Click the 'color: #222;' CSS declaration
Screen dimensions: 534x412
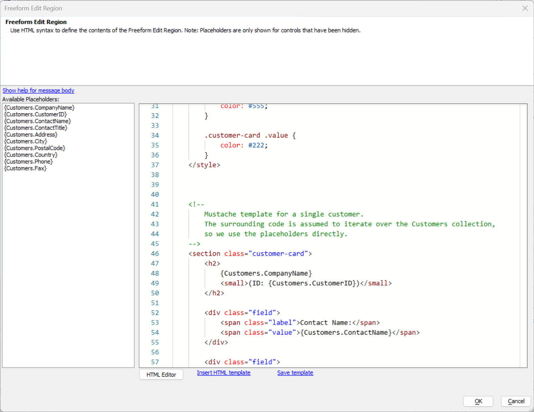244,145
